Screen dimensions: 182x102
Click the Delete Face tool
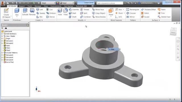(164, 17)
